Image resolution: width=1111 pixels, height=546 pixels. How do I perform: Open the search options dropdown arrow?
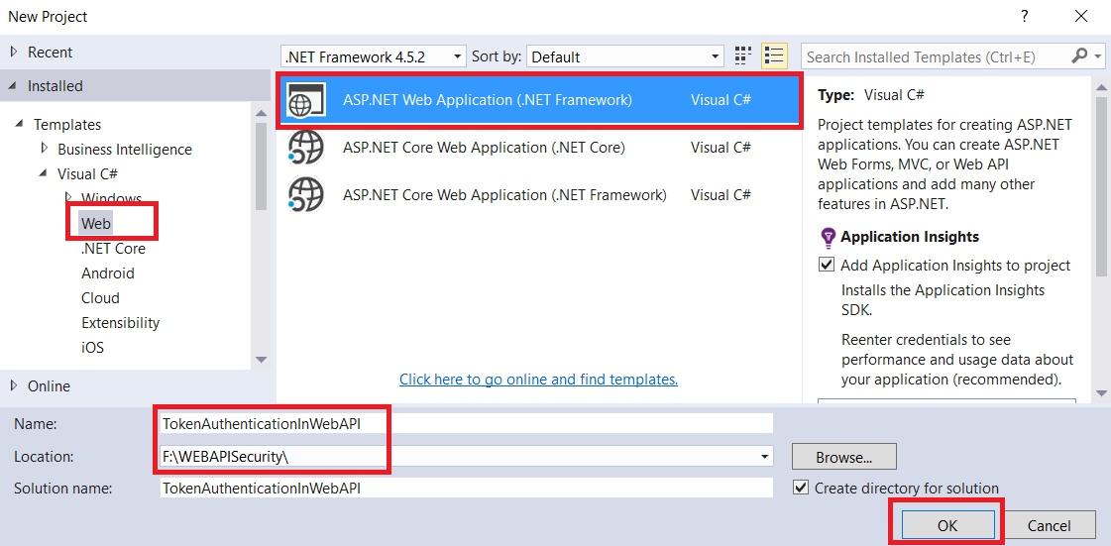coord(1098,55)
